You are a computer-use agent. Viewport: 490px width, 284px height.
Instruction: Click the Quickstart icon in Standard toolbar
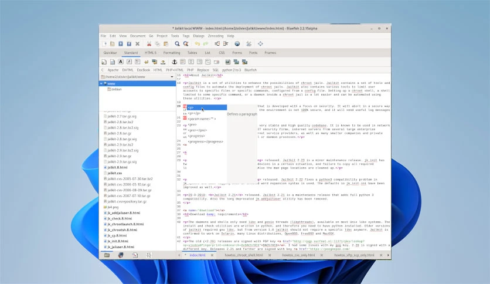(x=104, y=62)
